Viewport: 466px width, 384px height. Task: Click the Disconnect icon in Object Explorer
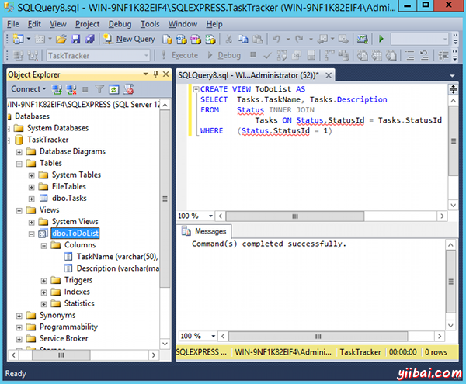click(x=70, y=89)
